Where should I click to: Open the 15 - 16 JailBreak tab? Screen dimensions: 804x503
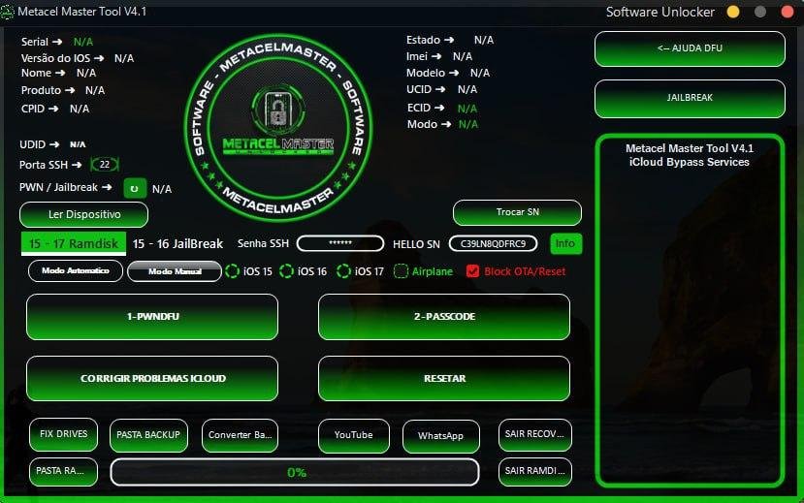click(x=177, y=244)
